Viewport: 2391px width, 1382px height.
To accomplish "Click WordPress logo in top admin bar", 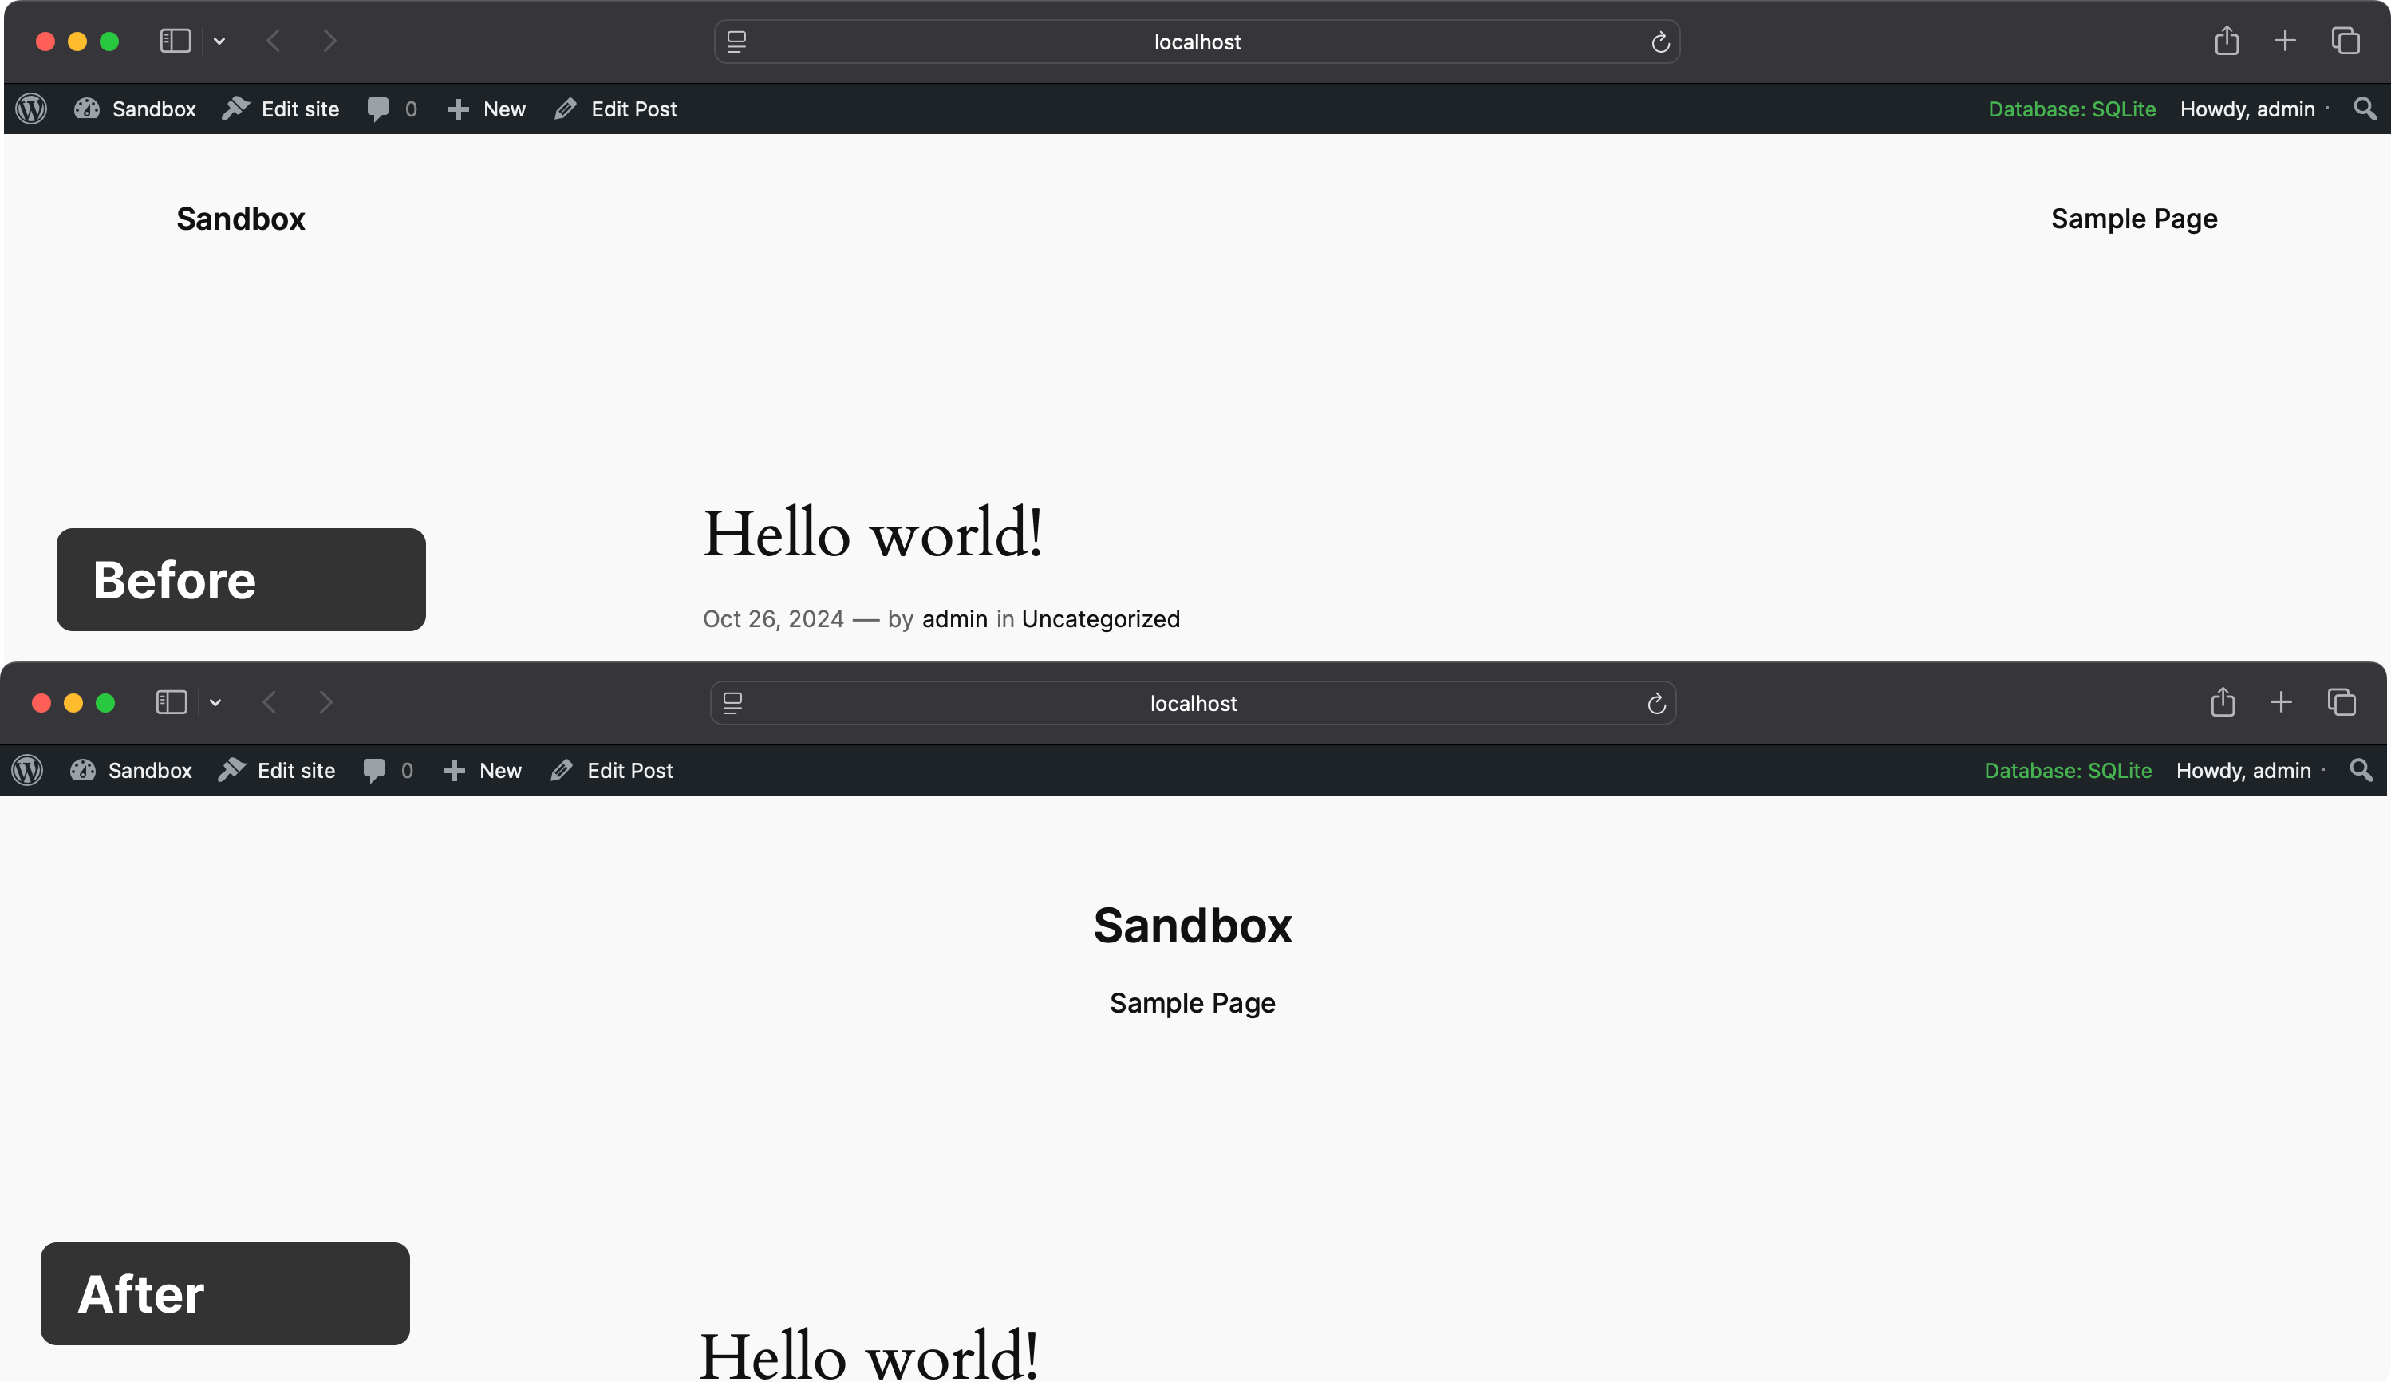I will [31, 109].
